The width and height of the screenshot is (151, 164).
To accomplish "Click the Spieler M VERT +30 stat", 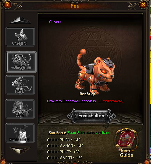I will pyautogui.click(x=65, y=158).
